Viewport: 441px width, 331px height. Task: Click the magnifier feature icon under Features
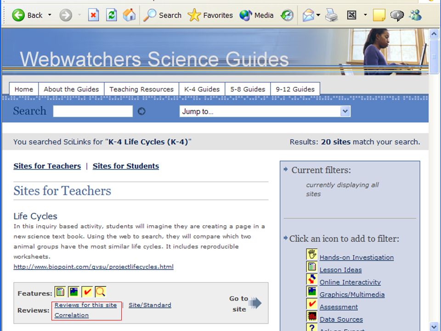coord(101,292)
